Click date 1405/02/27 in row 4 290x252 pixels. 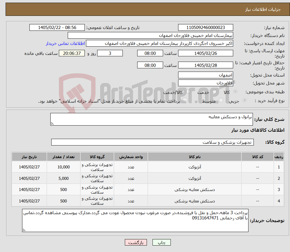(29, 201)
